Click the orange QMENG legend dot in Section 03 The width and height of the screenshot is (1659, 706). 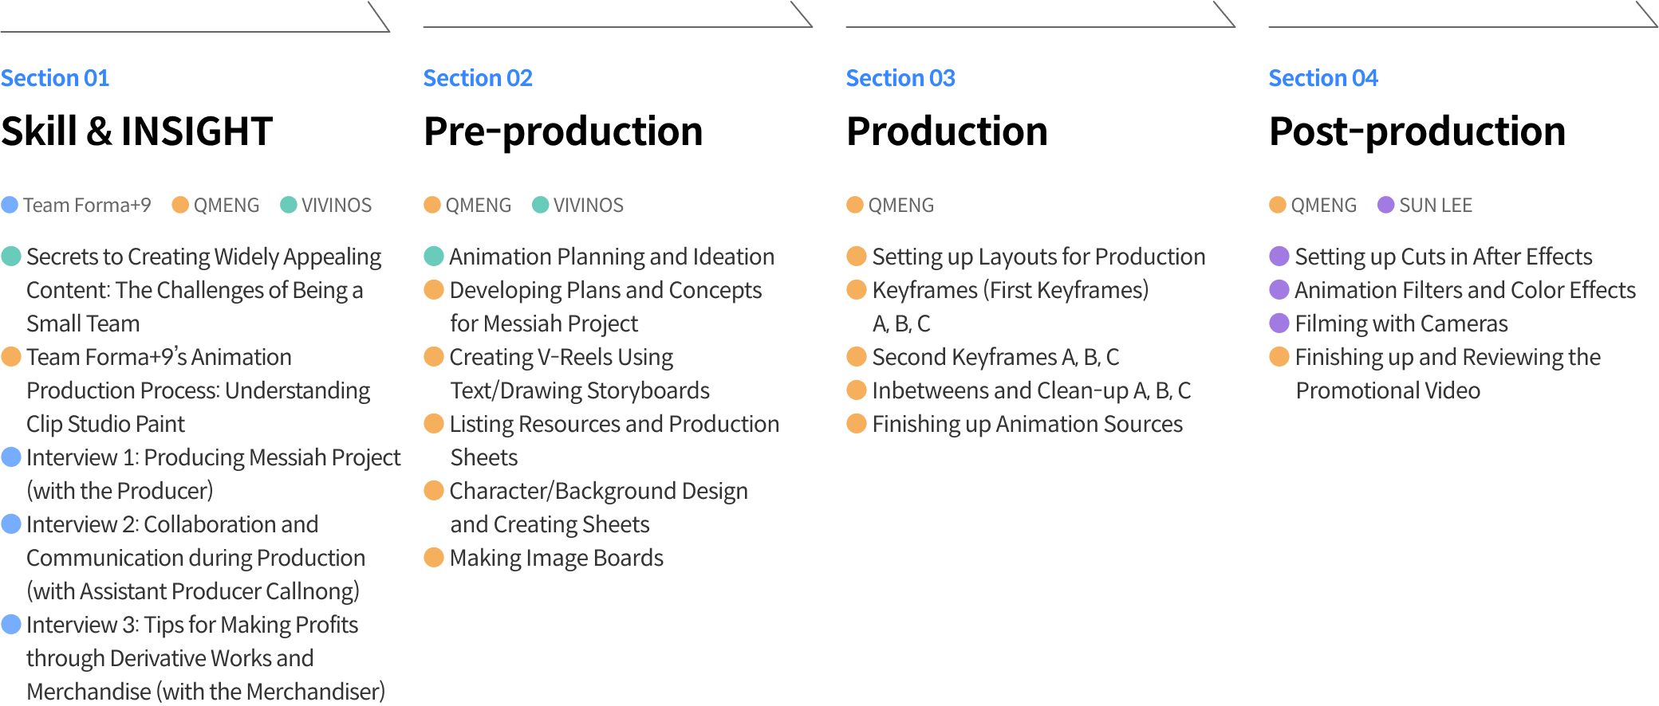pyautogui.click(x=855, y=205)
